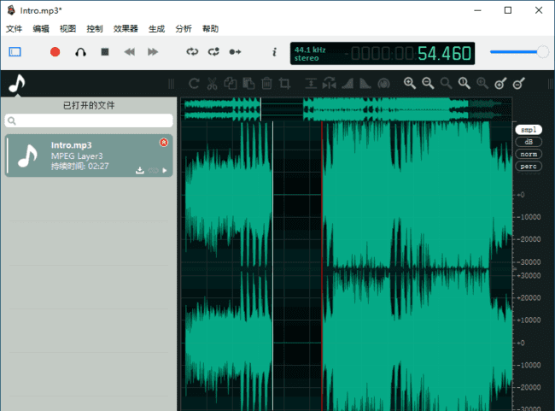The height and width of the screenshot is (411, 555).
Task: Open the 效果器 menu
Action: [126, 29]
